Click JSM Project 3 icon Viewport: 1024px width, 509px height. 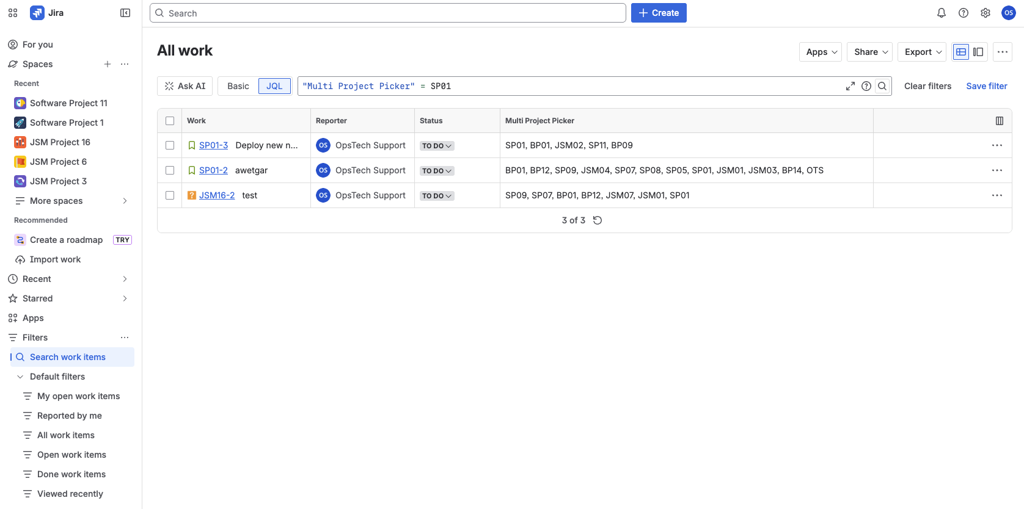pos(20,181)
